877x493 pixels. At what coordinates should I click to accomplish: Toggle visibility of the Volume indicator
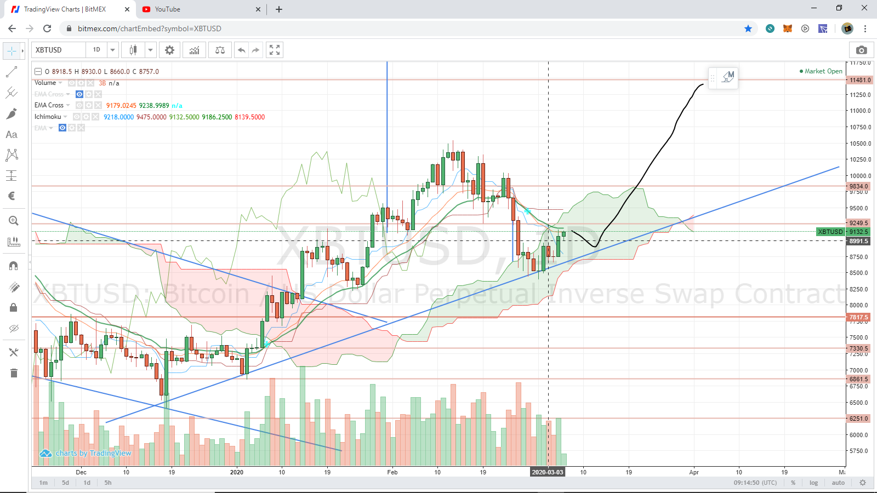(x=71, y=83)
